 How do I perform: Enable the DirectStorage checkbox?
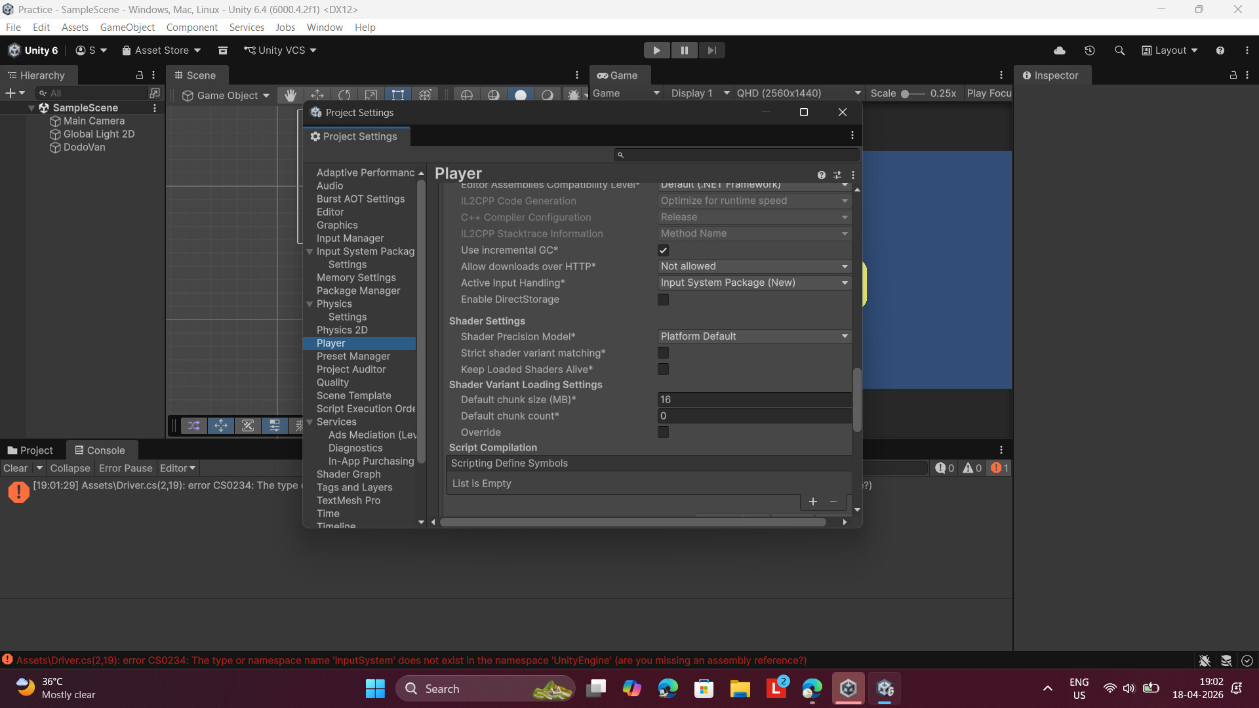(663, 300)
